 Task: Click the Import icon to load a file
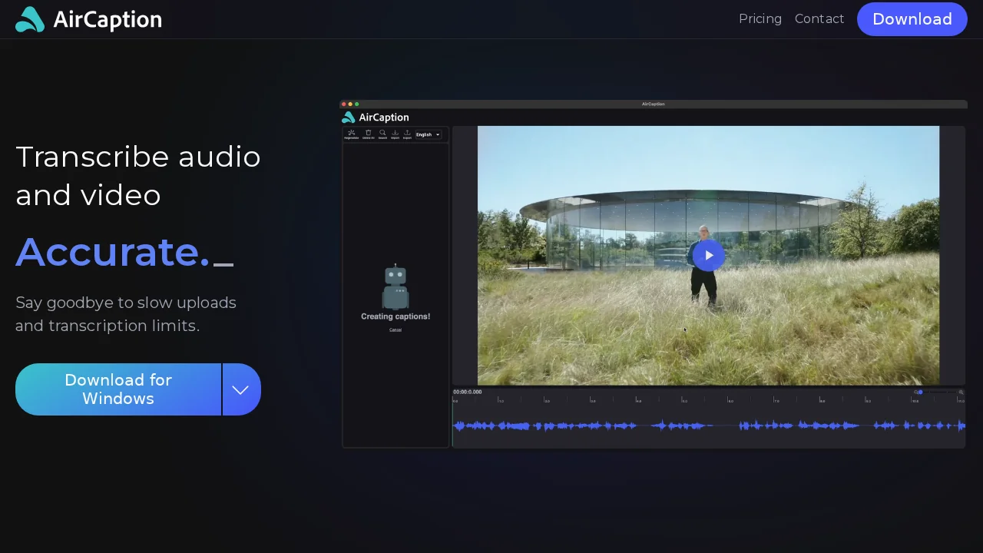pyautogui.click(x=395, y=132)
